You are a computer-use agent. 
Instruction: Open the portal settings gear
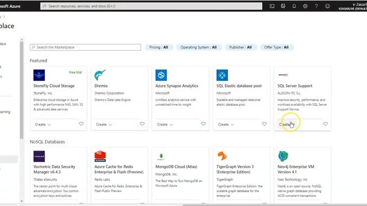point(305,6)
